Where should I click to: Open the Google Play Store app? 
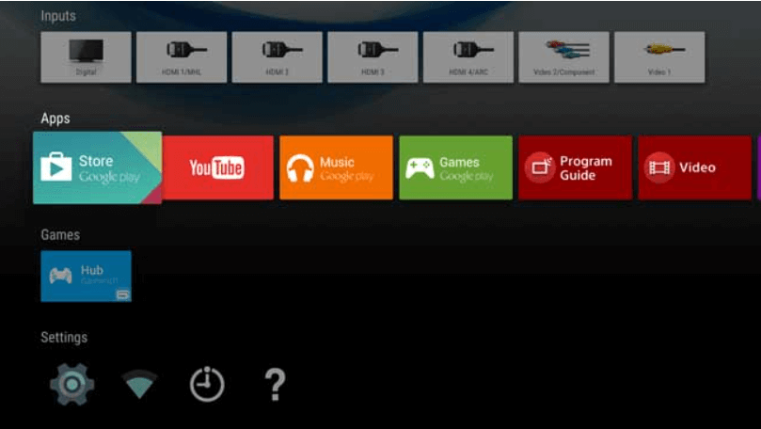point(98,167)
